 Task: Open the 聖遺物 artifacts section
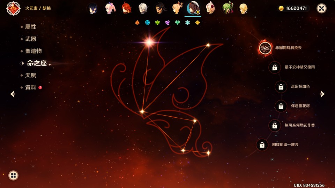[x=33, y=51]
